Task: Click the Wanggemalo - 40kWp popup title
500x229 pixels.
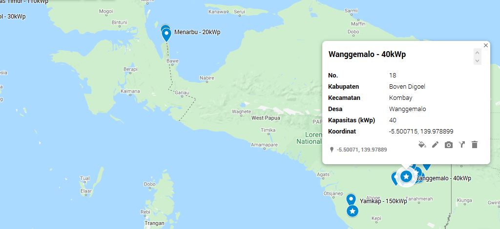Action: tap(367, 55)
